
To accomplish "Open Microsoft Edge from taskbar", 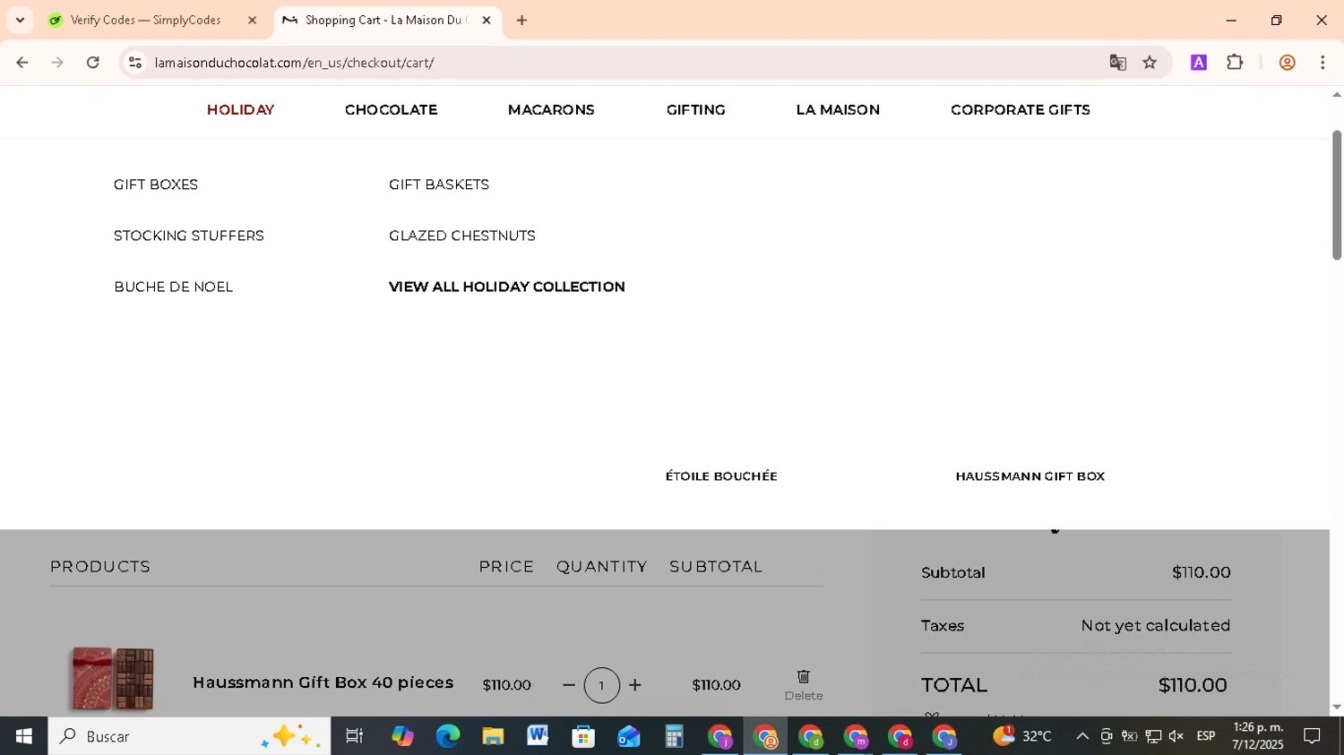I will tap(448, 736).
